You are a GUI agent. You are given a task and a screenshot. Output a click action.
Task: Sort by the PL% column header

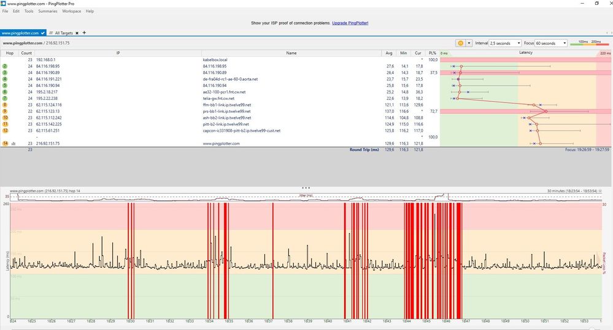pos(433,53)
